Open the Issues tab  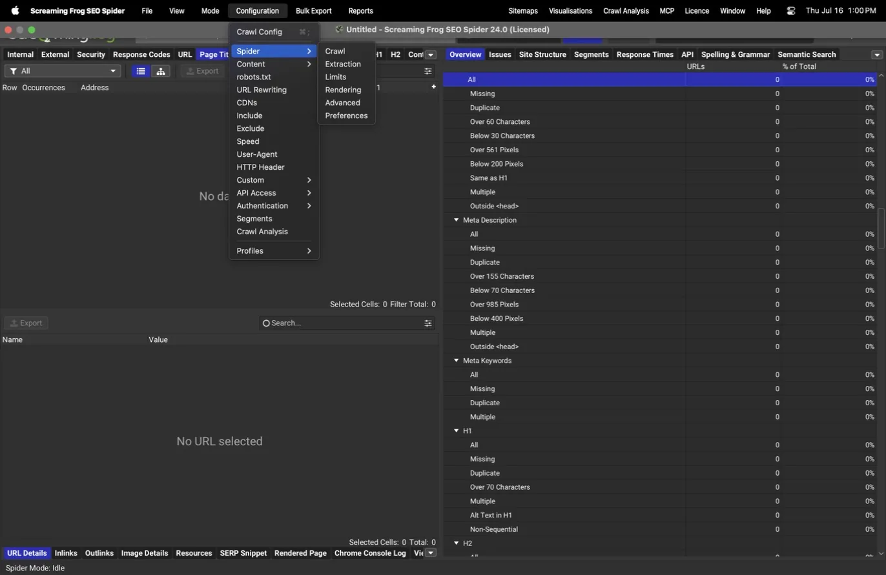[500, 55]
